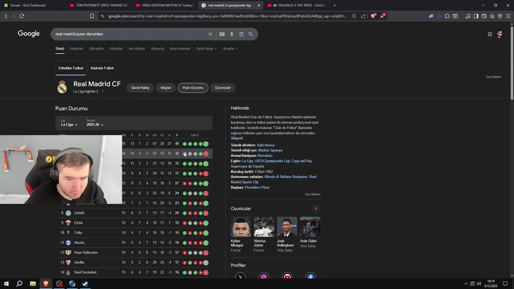The image size is (514, 289).
Task: Click the page vertical scrollbar
Action: pyautogui.click(x=512, y=62)
